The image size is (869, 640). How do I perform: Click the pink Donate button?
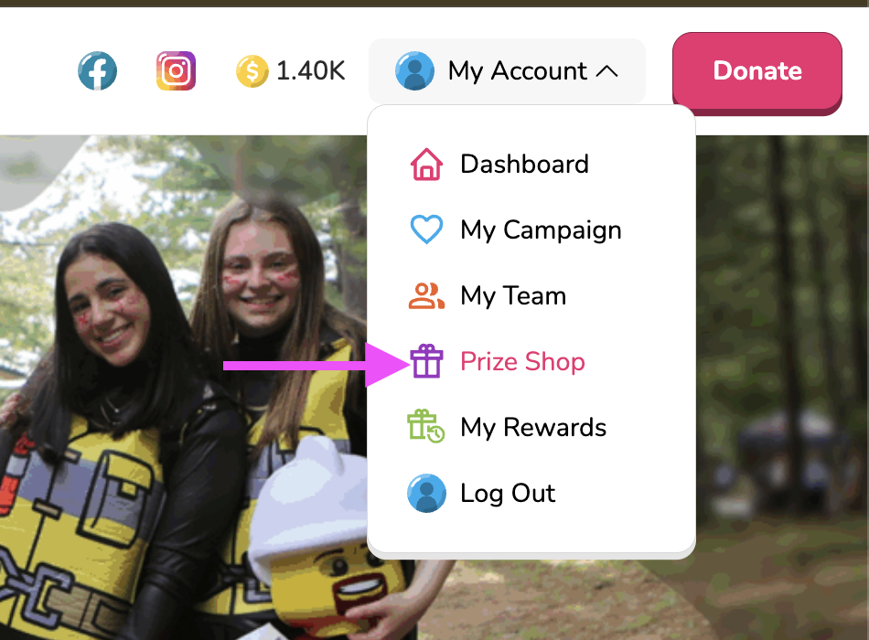[x=757, y=72]
